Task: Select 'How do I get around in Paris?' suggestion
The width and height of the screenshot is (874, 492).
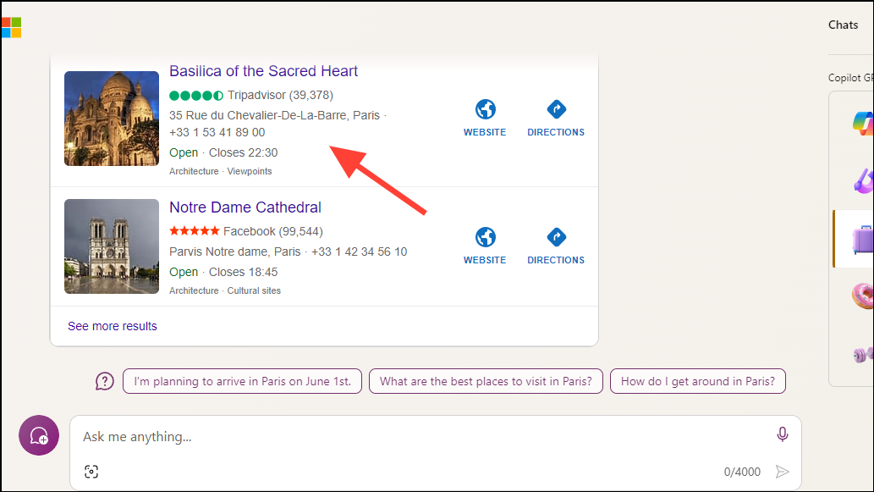Action: pos(698,381)
